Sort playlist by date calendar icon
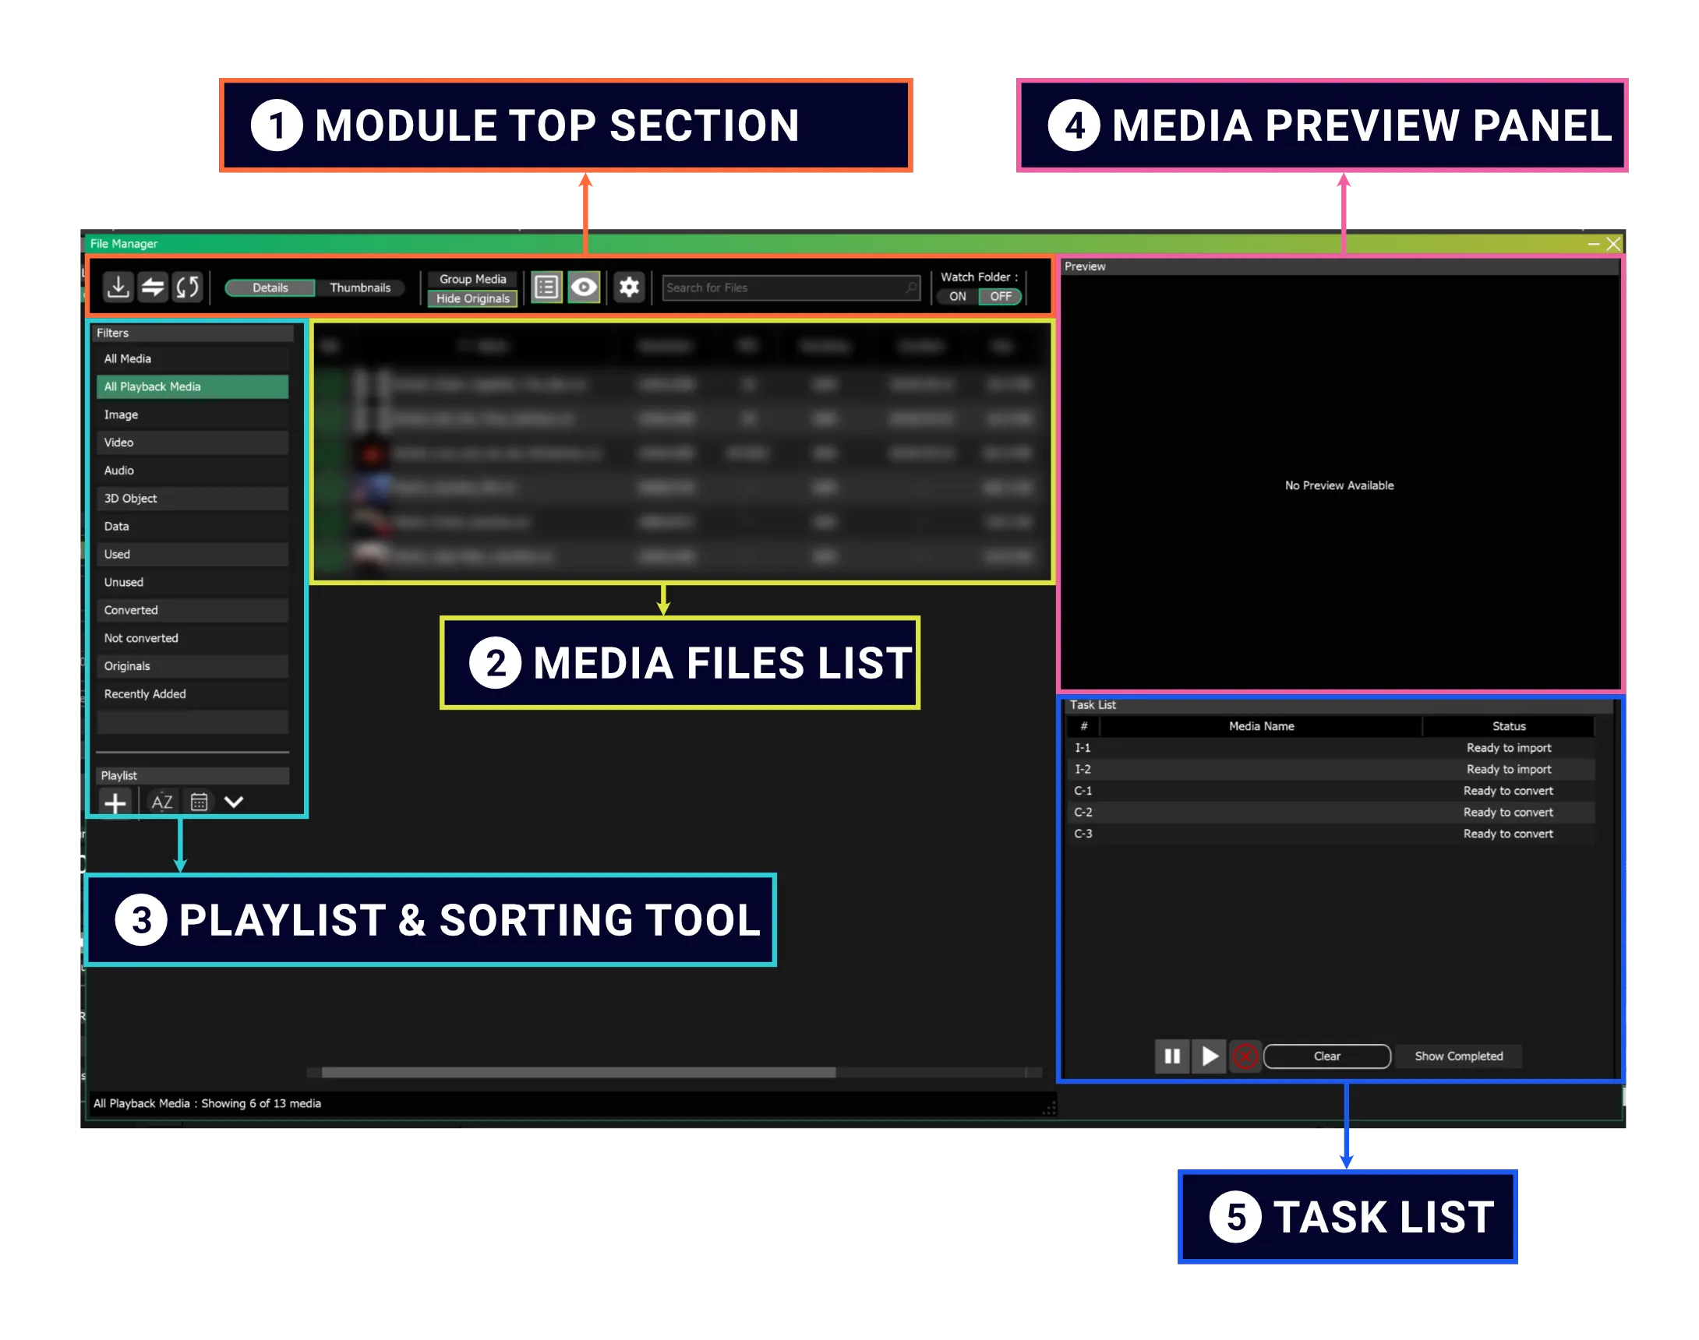 [200, 802]
